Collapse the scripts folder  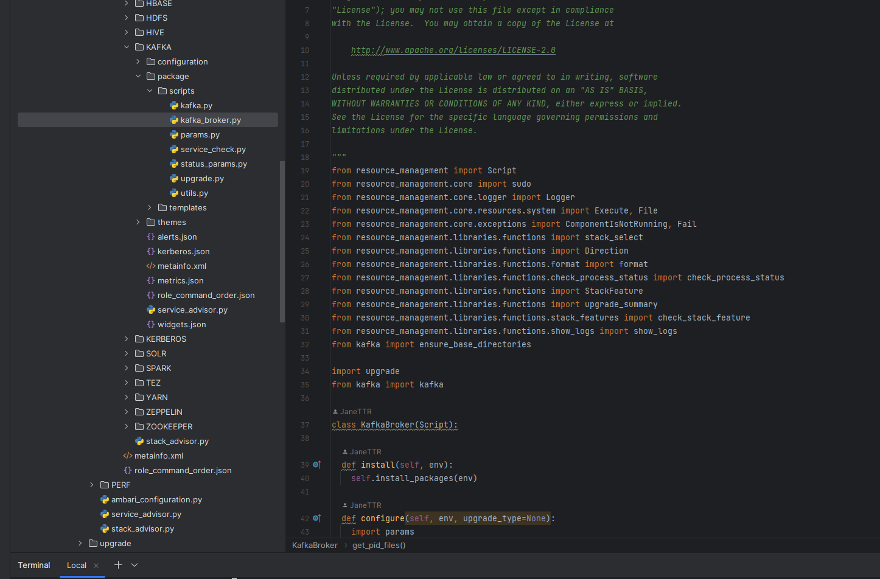click(150, 91)
